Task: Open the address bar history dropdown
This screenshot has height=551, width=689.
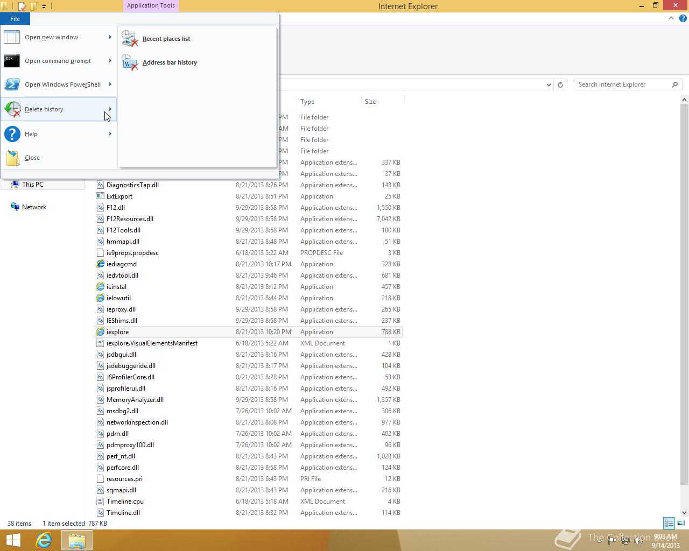Action: click(549, 84)
